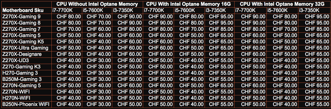Viewport: 331px width, 109px height.
Task: Select the Z270X-Gaming 8 row label
Action: pos(21,23)
